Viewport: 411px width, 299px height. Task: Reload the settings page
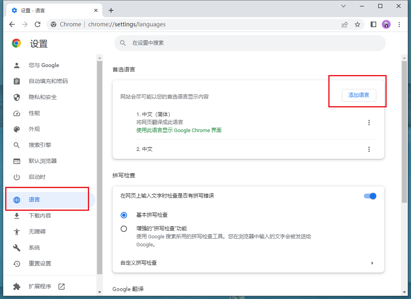pos(38,24)
